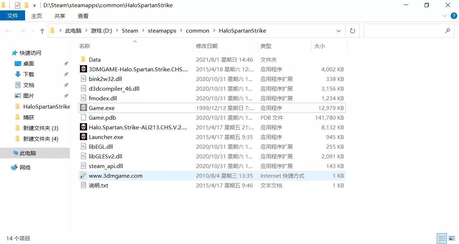459x244 pixels.
Task: Go forward with the forward arrow
Action: pos(22,31)
